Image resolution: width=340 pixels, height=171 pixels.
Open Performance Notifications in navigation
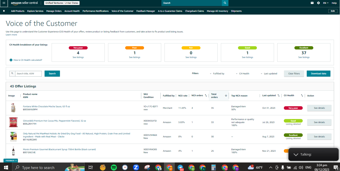(x=96, y=11)
